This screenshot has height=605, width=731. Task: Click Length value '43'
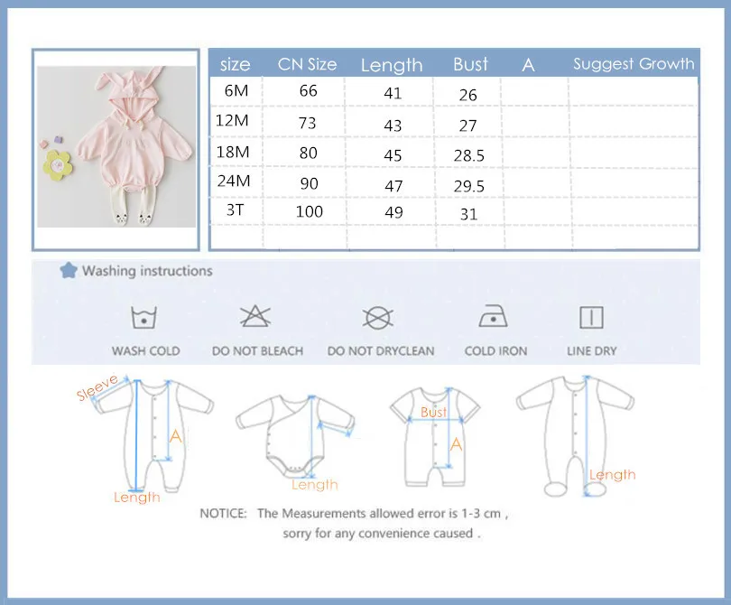(393, 126)
